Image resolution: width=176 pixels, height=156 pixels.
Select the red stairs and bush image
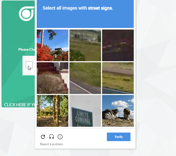coord(53,78)
